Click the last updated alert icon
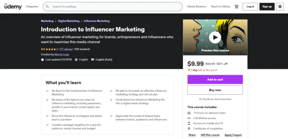288x139 pixels. (x=42, y=60)
